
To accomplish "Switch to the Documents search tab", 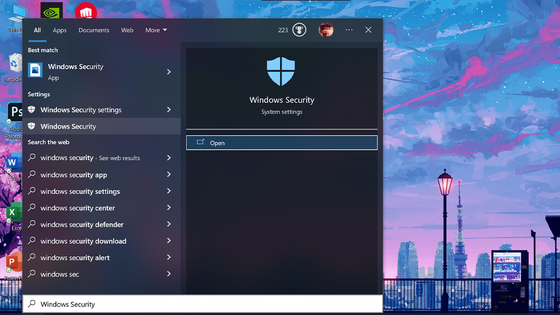I will 94,30.
